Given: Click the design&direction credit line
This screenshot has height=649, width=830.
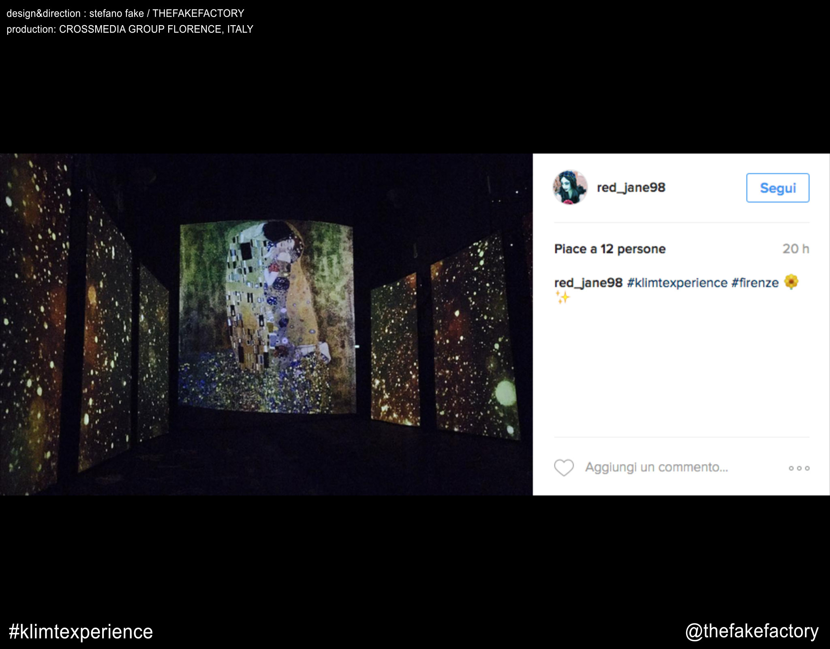Looking at the screenshot, I should [125, 13].
